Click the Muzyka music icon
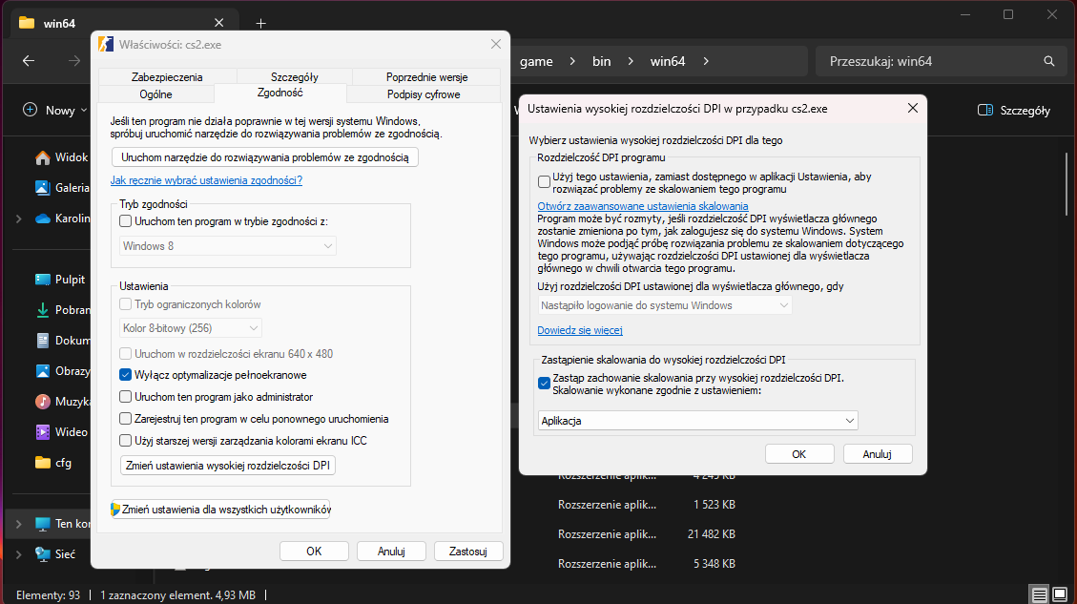This screenshot has height=604, width=1077. 43,402
